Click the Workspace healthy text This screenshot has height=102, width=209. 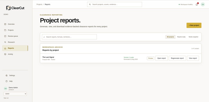point(186,4)
